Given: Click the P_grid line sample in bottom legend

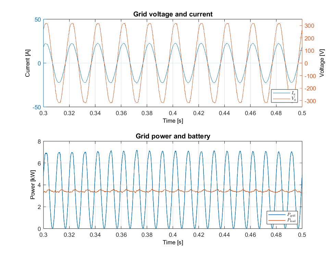Looking at the screenshot, I should (x=276, y=214).
